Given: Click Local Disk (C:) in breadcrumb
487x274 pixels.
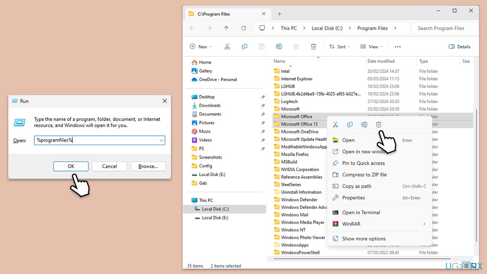Looking at the screenshot, I should (x=327, y=28).
